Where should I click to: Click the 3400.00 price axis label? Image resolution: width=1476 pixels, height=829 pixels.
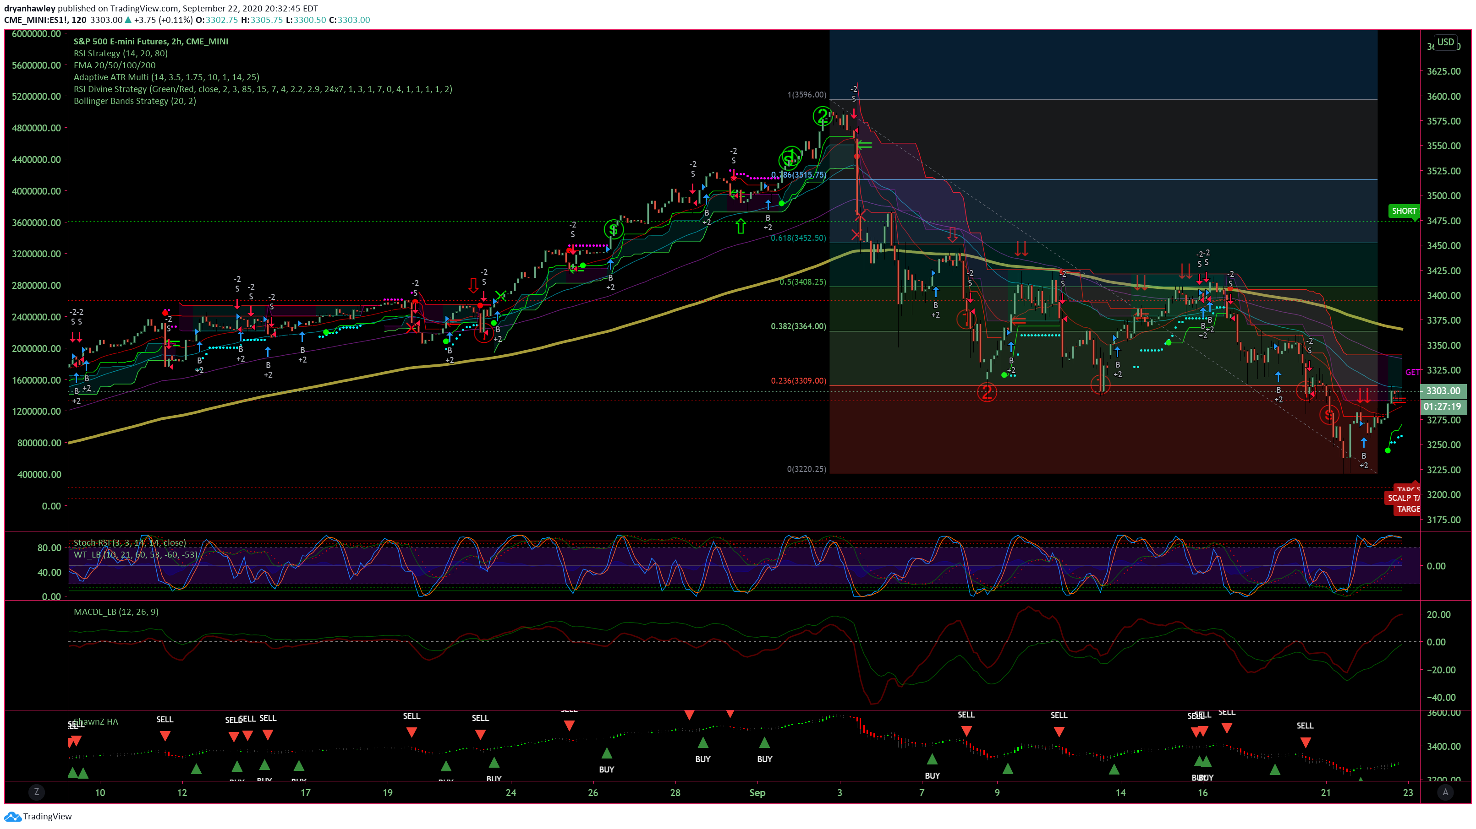pos(1443,295)
